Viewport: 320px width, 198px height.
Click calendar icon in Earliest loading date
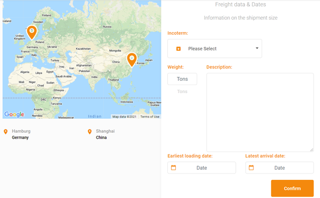(173, 167)
